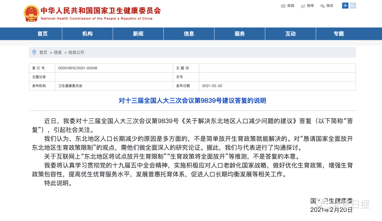382x221 pixels.
Task: Click the 微博 Weibo icon
Action: click(303, 6)
